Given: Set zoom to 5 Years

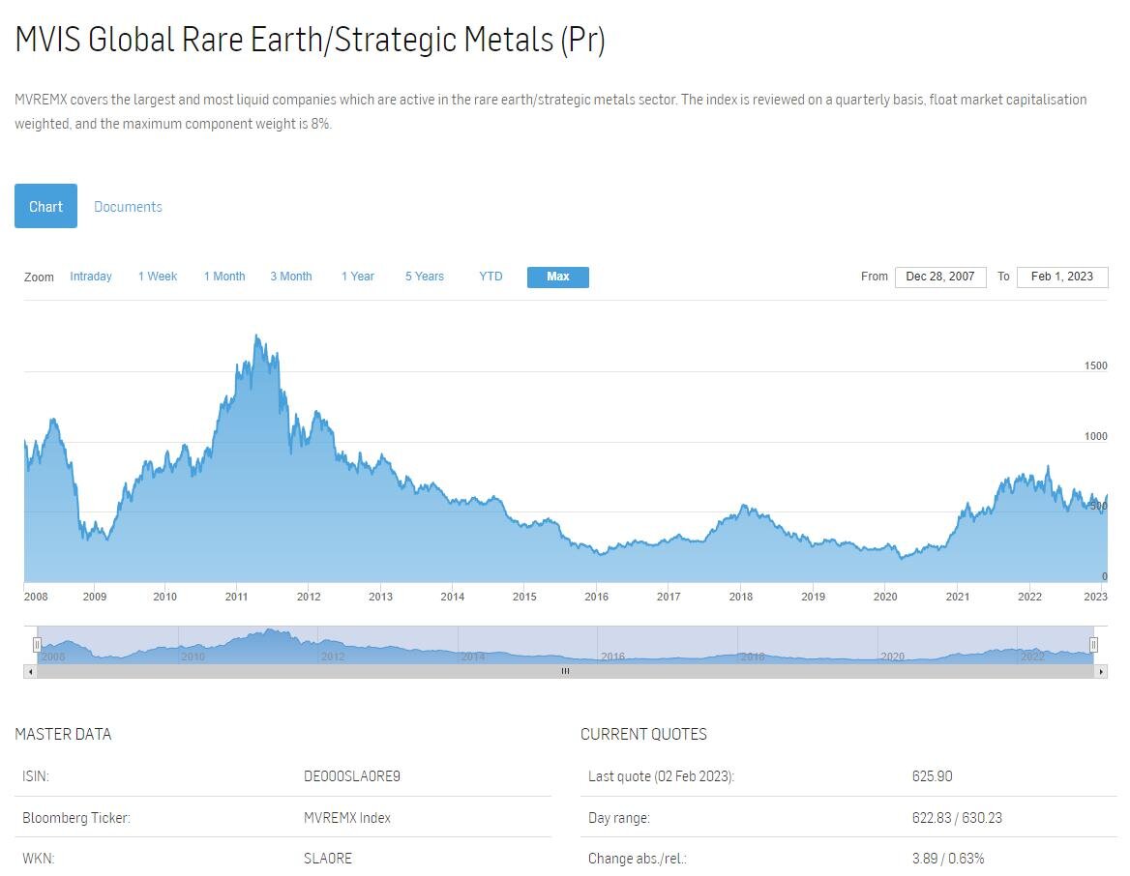Looking at the screenshot, I should (x=425, y=277).
